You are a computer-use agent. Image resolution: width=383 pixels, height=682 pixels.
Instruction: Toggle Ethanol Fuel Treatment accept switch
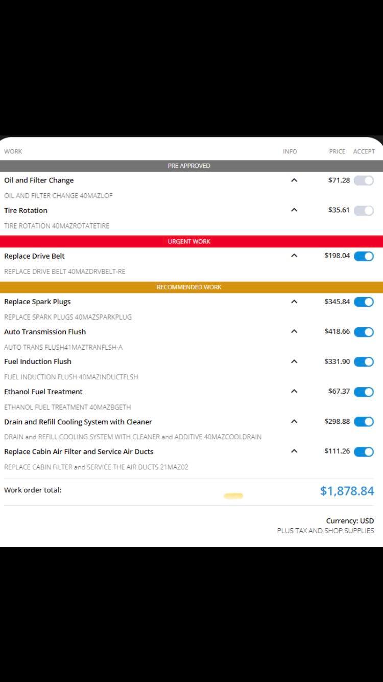tap(364, 392)
